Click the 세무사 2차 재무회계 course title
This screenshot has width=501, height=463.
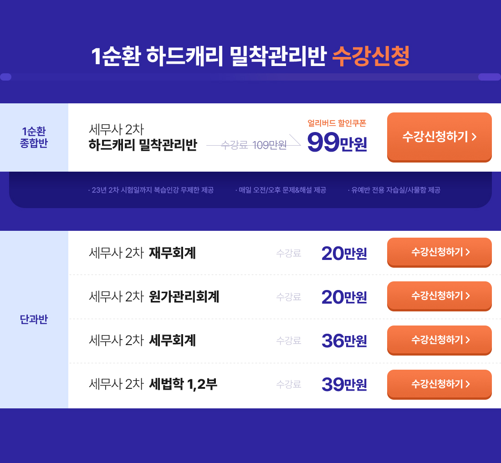142,253
